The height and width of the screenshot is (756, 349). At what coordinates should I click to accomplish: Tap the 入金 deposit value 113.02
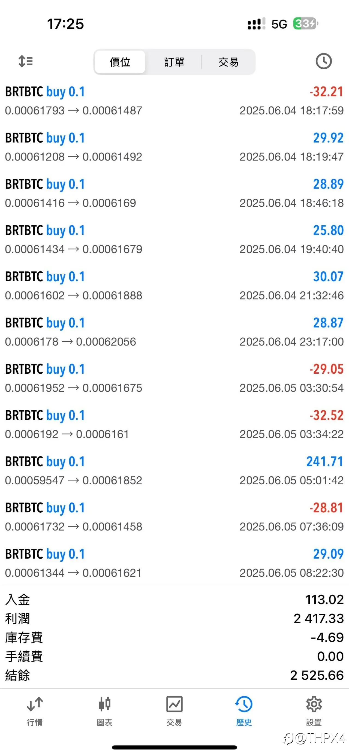(x=324, y=600)
